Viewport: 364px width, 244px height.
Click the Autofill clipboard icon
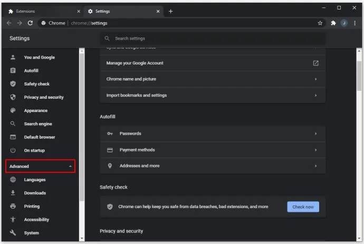pos(13,70)
